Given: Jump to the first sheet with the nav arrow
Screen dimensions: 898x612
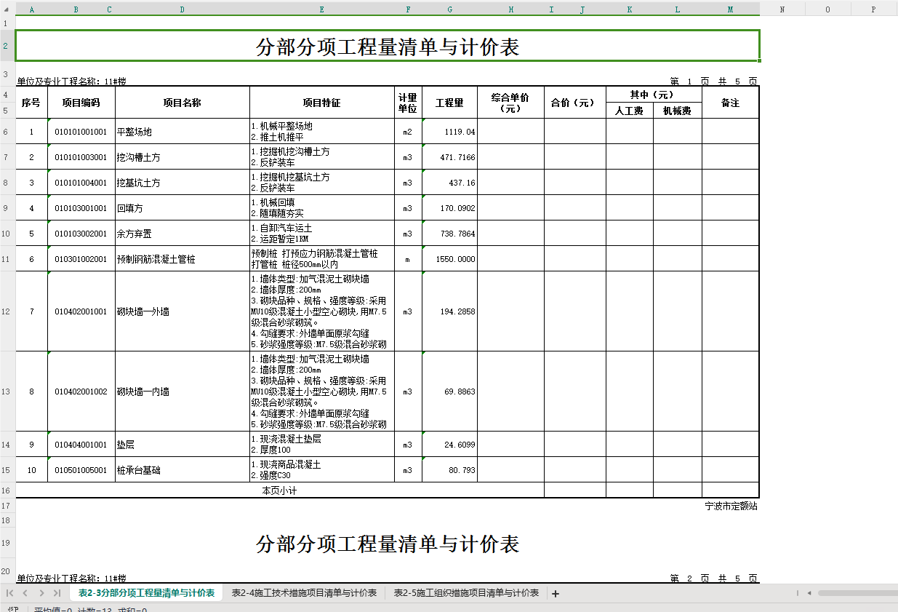Looking at the screenshot, I should point(10,593).
